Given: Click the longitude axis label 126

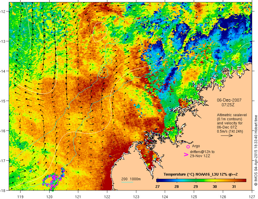Looking at the screenshot, I should tap(223, 197).
